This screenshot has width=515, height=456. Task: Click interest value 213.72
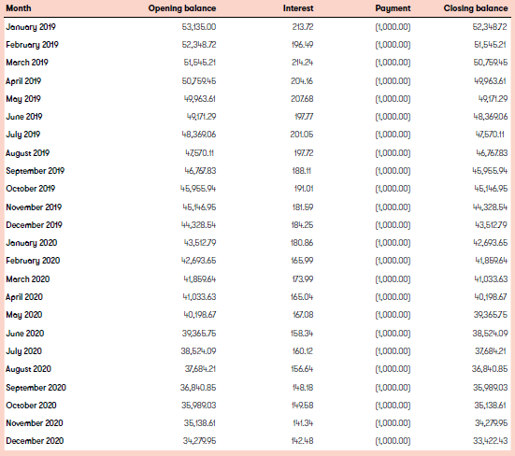pos(303,27)
